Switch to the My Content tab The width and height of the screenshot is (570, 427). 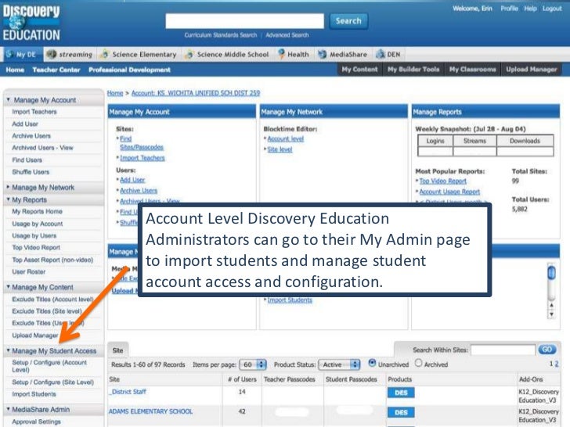(x=359, y=70)
